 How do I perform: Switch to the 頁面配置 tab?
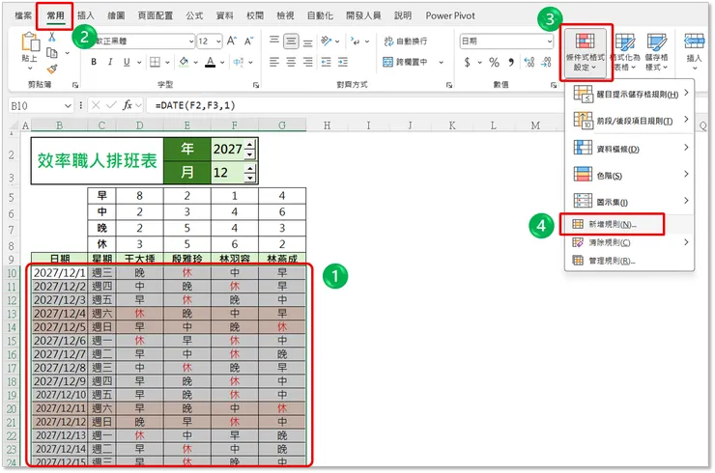point(156,15)
